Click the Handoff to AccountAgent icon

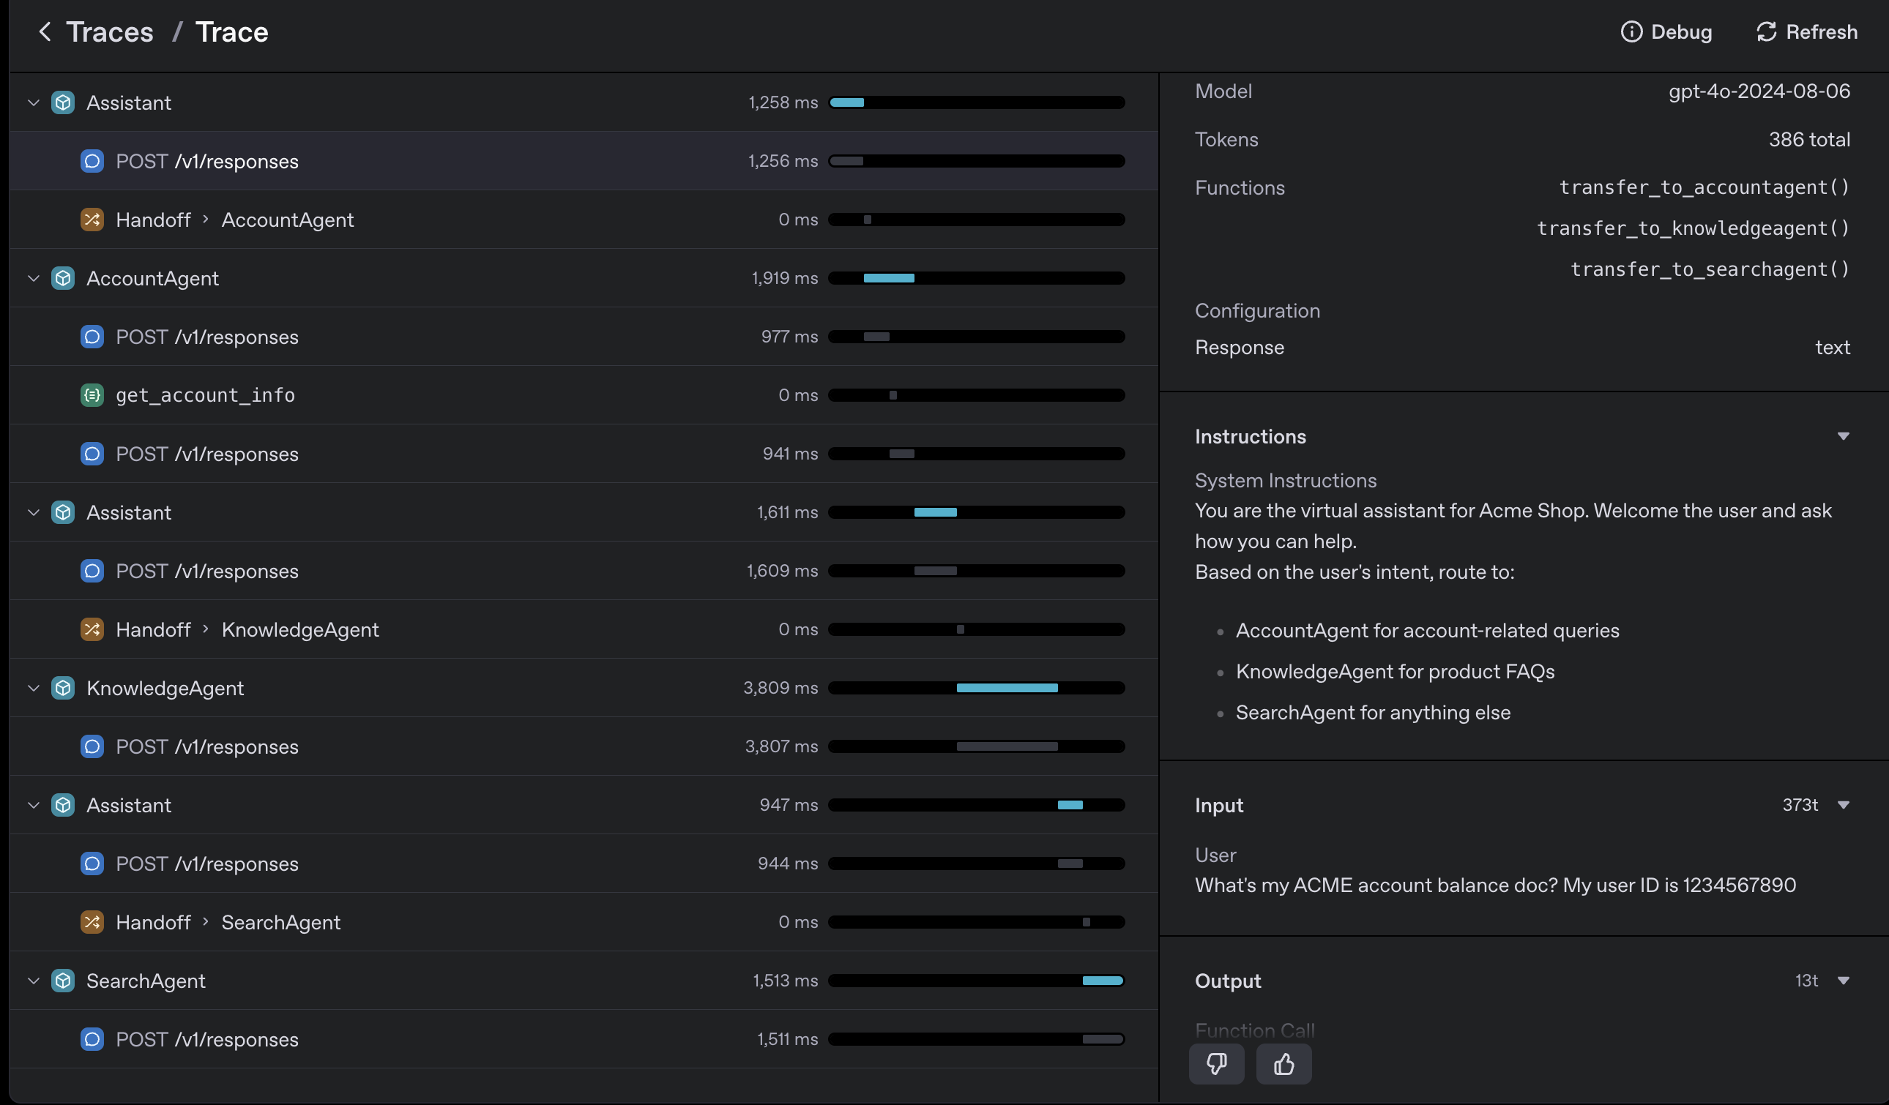(x=92, y=220)
